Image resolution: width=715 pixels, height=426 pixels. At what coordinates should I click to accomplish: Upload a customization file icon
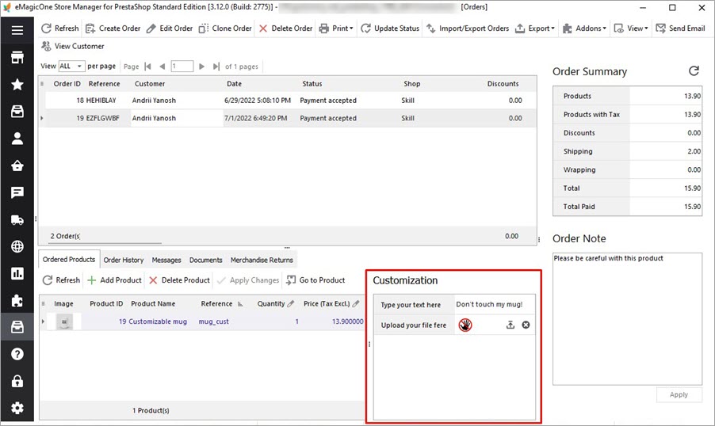click(510, 325)
